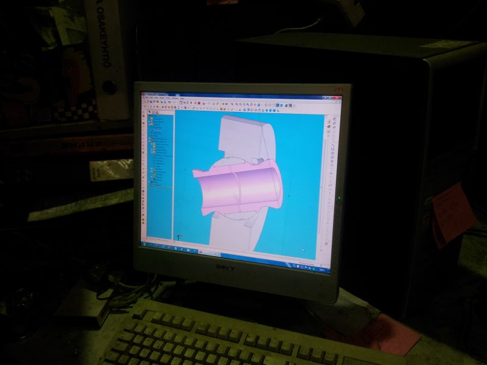The width and height of the screenshot is (487, 365).
Task: Open the File menu
Action: 145,97
